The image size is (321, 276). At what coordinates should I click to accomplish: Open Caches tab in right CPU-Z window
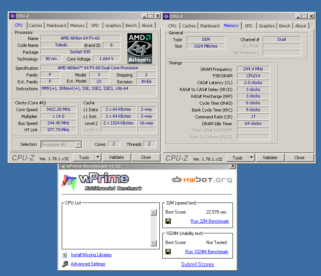coord(189,26)
